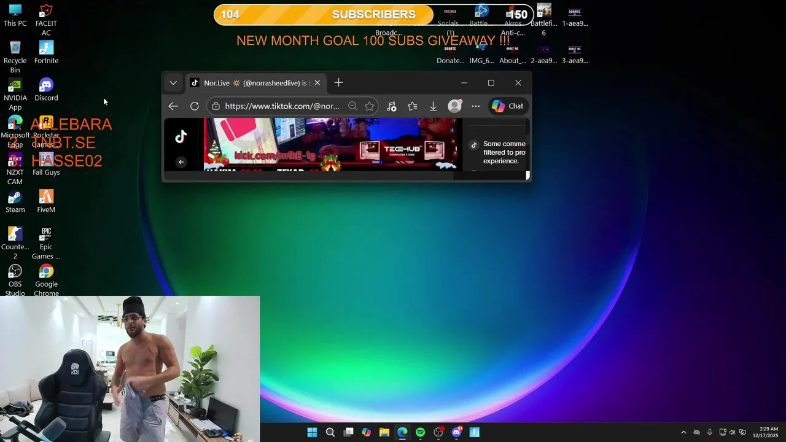The height and width of the screenshot is (442, 786).
Task: Expand the Edge tab actions chevron
Action: pyautogui.click(x=173, y=83)
